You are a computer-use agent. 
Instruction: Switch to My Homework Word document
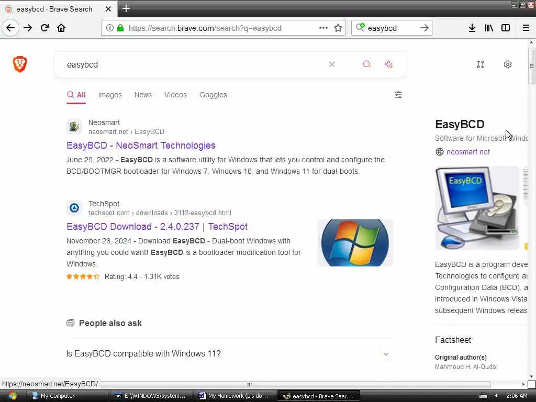pos(234,396)
